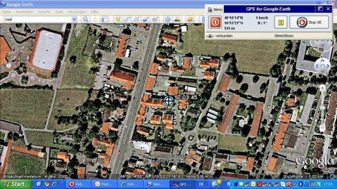This screenshot has height=189, width=337.
Task: Add a placemark with the pin icon
Action: (x=118, y=19)
